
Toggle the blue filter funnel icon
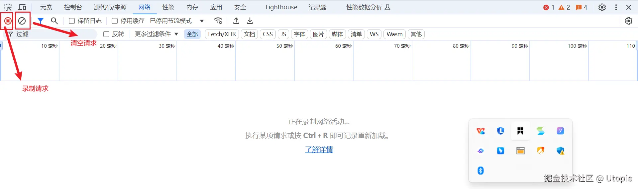coord(40,21)
